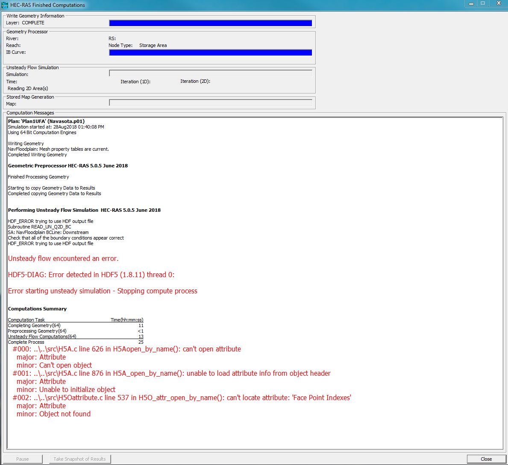Click 'Complete Process' summary row
Image resolution: width=508 pixels, height=465 pixels.
point(76,342)
